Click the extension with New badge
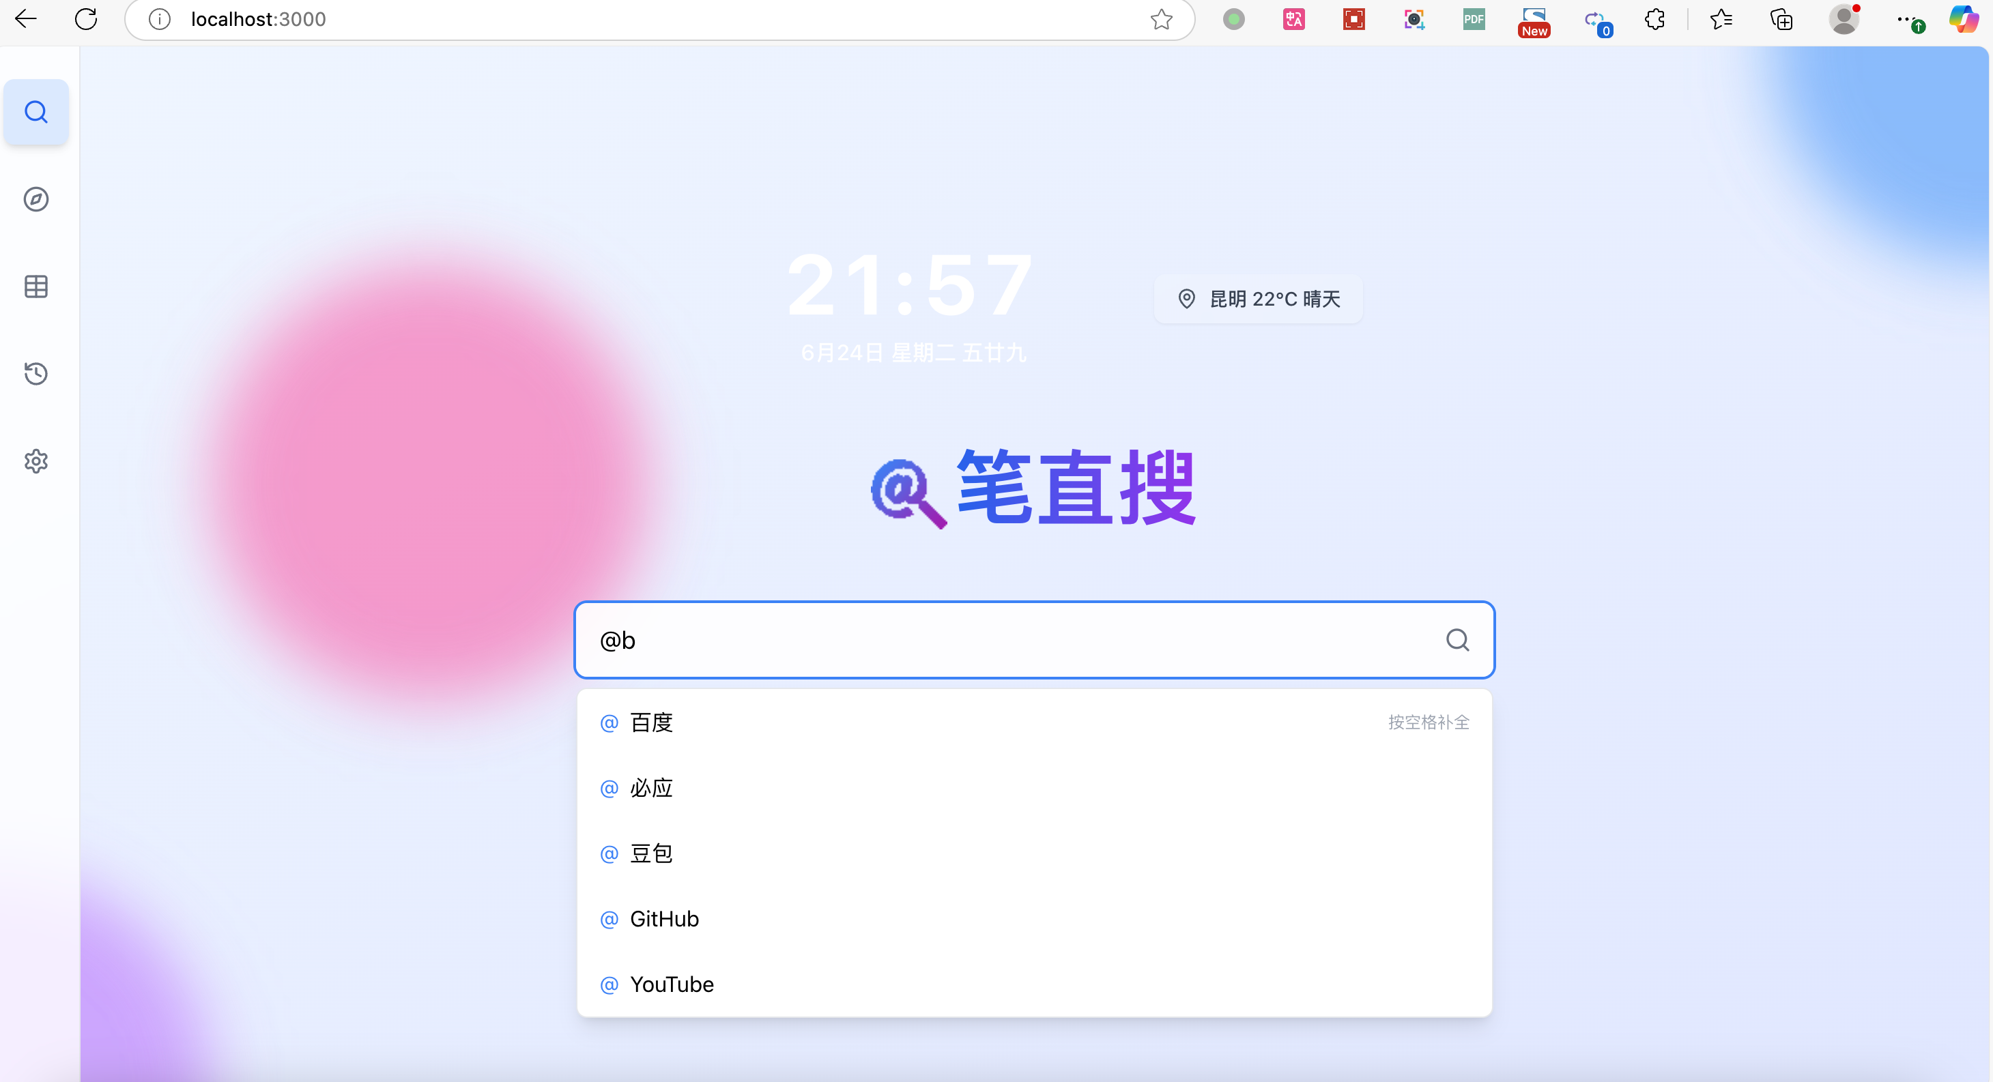 point(1534,21)
